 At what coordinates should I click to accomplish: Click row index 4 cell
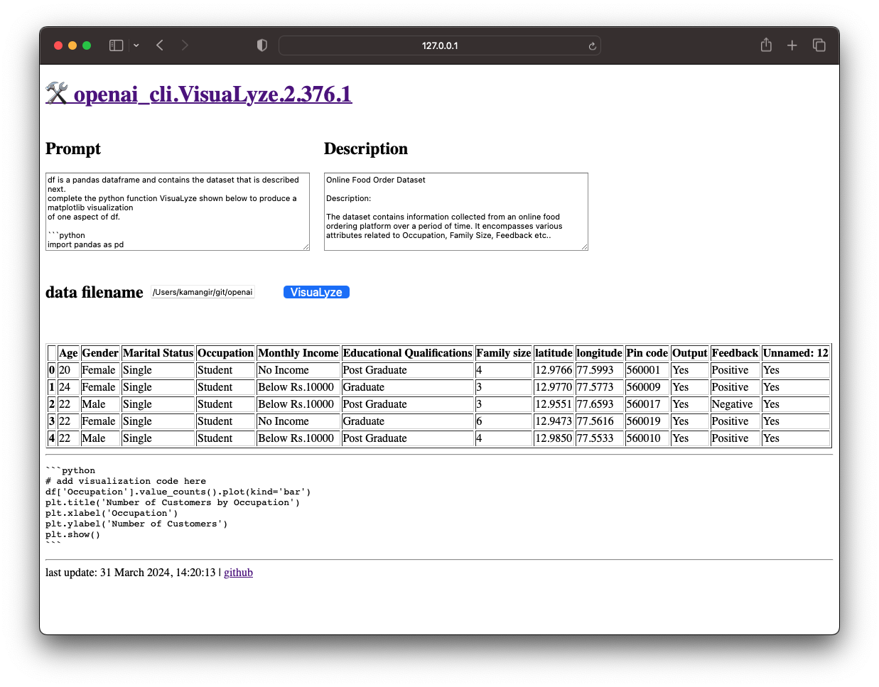[x=52, y=438]
